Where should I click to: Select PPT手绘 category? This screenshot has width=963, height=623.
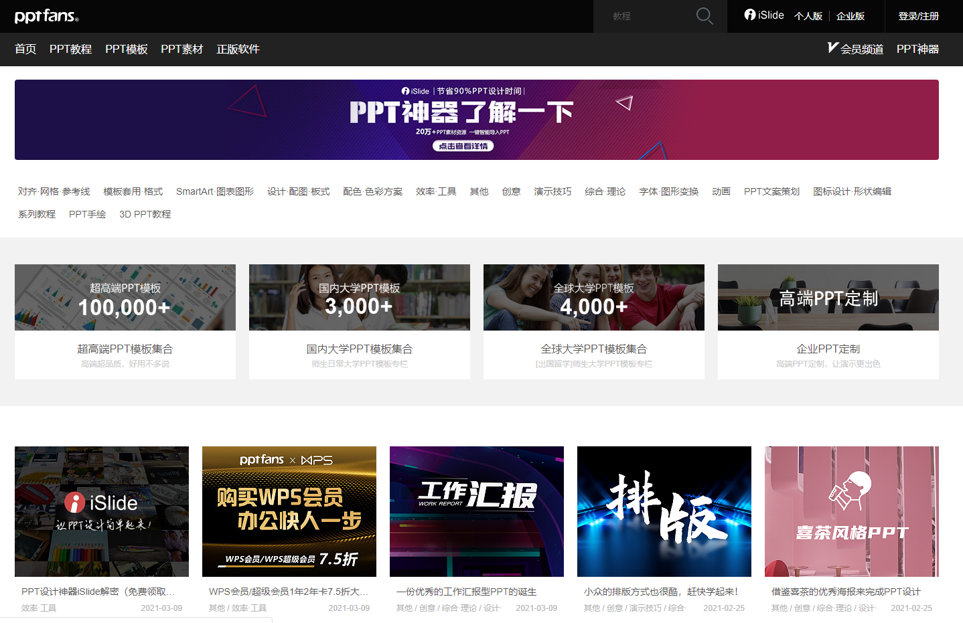point(88,214)
